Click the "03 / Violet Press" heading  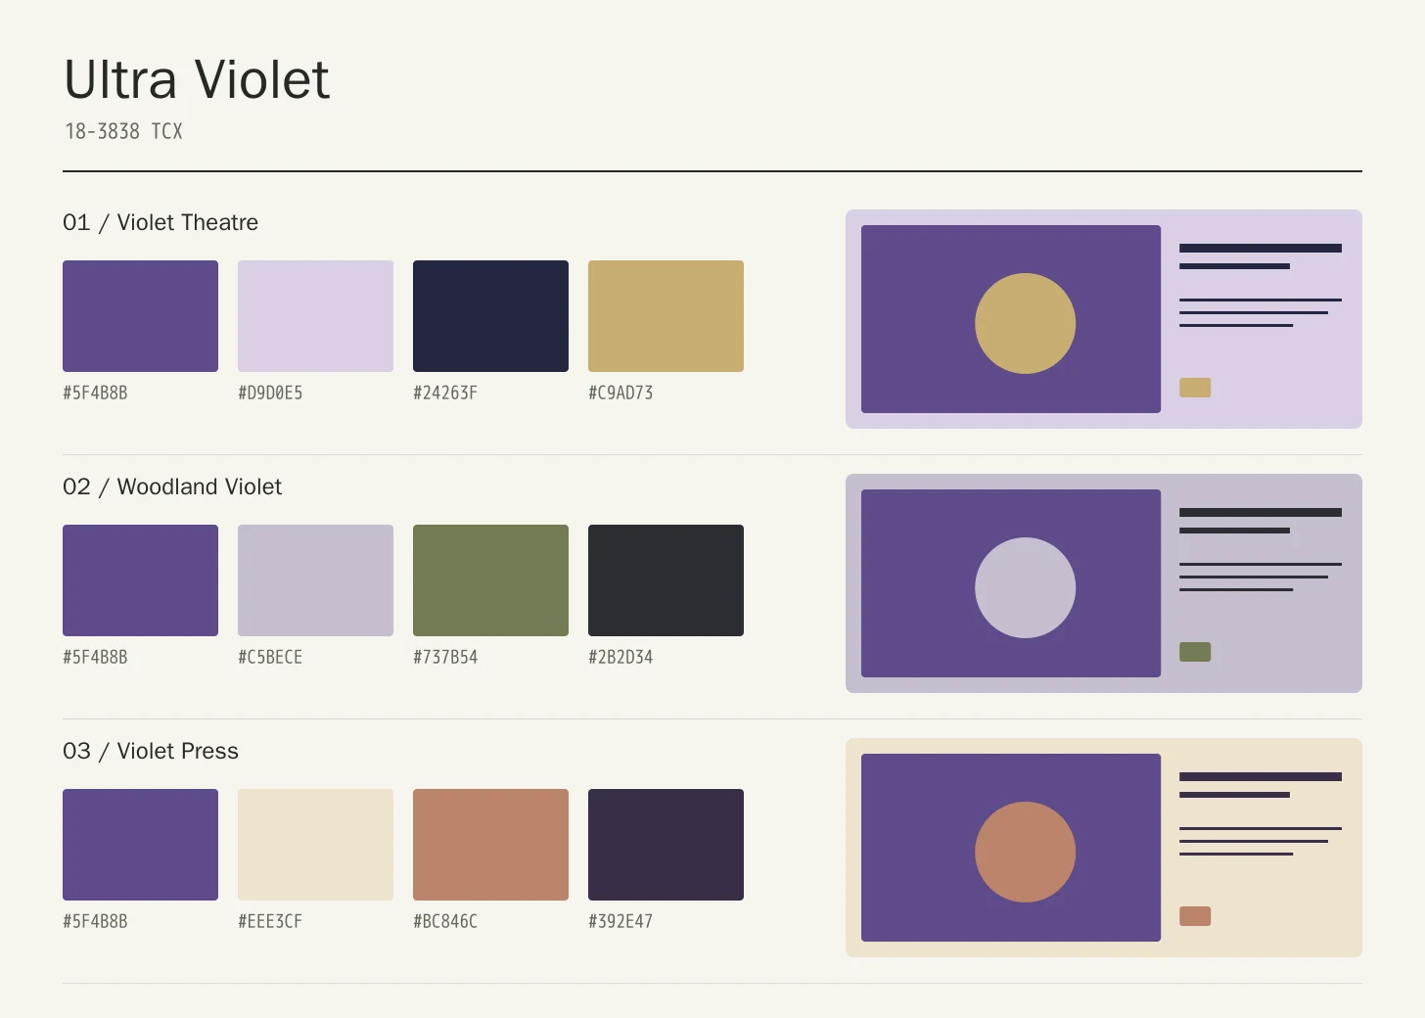click(151, 751)
